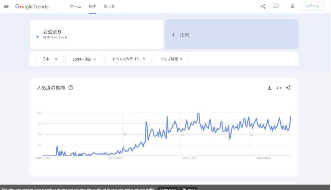Open help icon beside 人気度の動向
This screenshot has width=331, height=190.
pyautogui.click(x=71, y=88)
